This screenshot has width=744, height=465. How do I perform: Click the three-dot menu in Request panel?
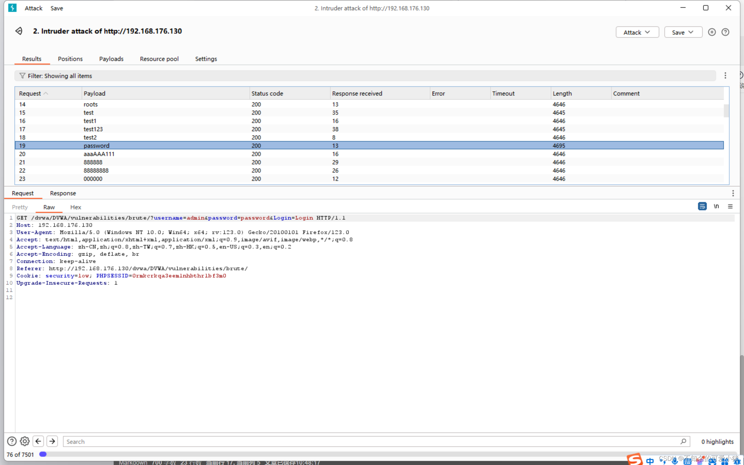[x=733, y=193]
